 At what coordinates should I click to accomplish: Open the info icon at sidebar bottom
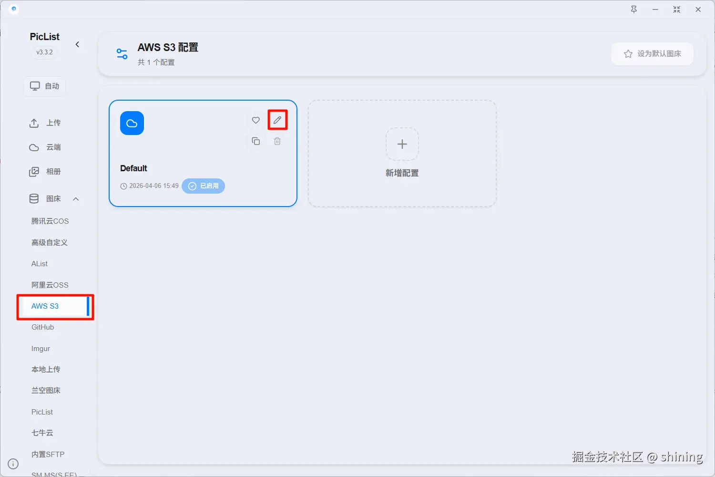[13, 464]
